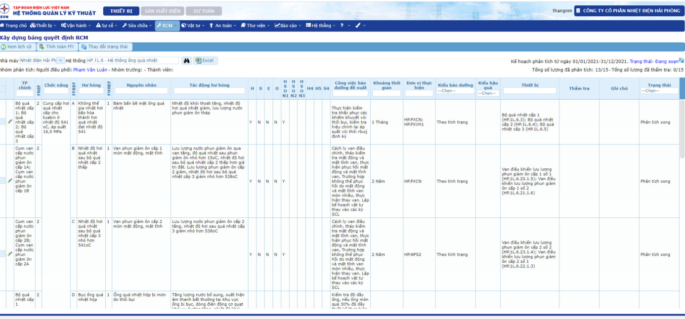Image resolution: width=685 pixels, height=319 pixels.
Task: Expand the Thư viện menu
Action: pyautogui.click(x=256, y=26)
